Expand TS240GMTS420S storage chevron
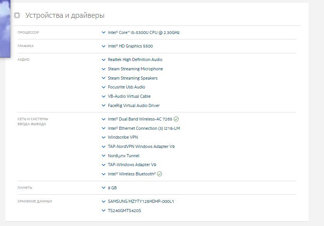The width and height of the screenshot is (324, 226). pyautogui.click(x=103, y=211)
